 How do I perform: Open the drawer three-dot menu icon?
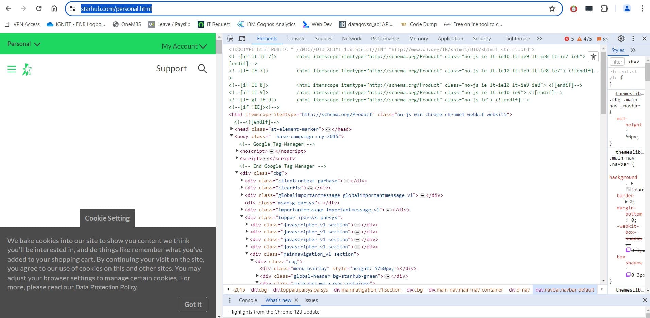click(x=230, y=300)
